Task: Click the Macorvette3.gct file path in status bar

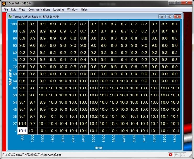Action: point(32,155)
